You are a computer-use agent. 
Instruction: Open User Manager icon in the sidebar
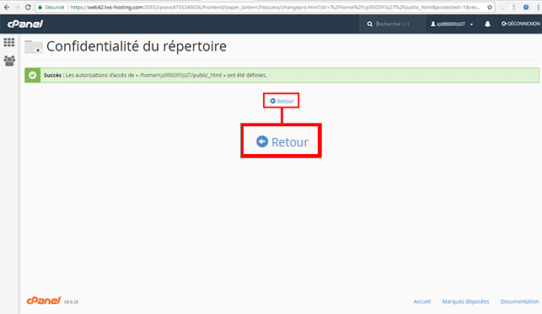tap(9, 61)
